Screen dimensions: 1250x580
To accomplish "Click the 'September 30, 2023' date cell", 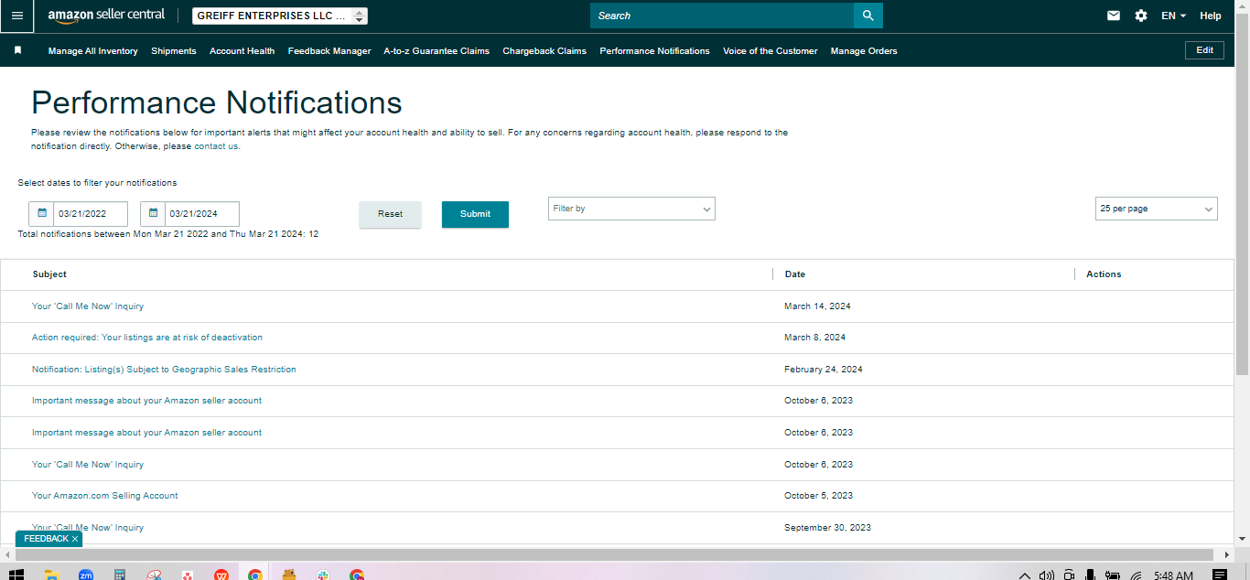I will [827, 528].
